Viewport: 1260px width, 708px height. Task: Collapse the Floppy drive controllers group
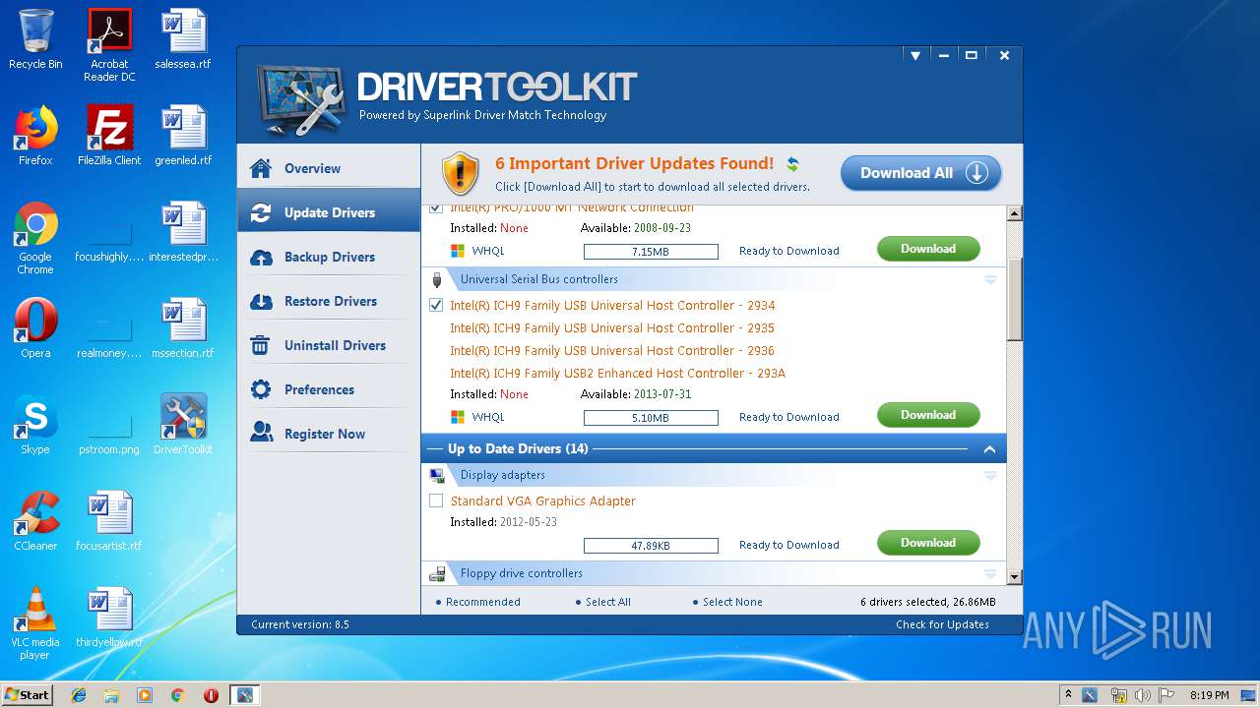click(990, 573)
